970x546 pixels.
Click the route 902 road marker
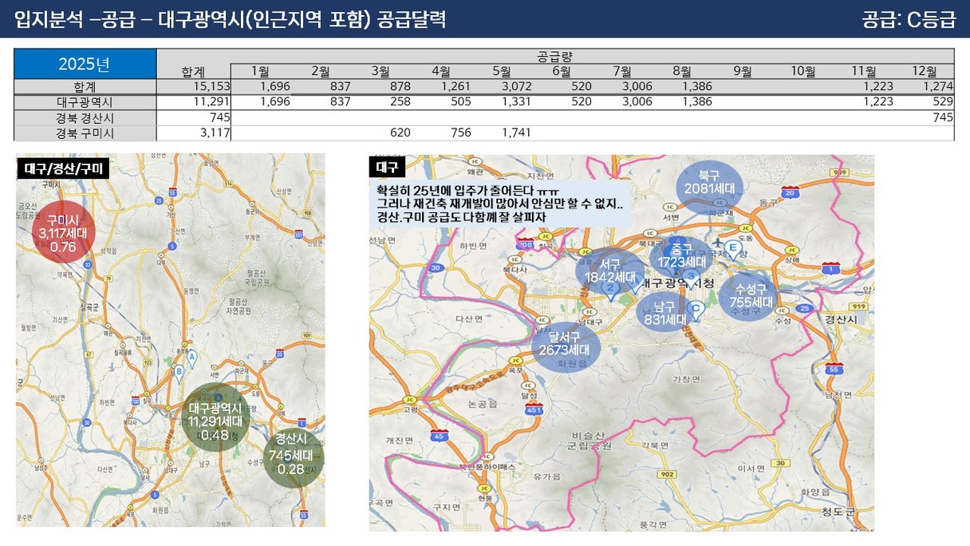(x=668, y=474)
